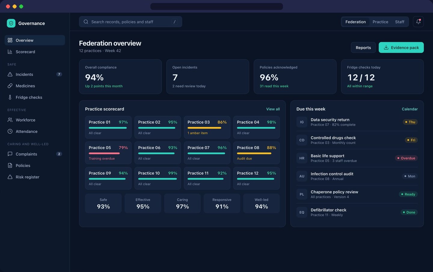Click the download icon on Evidence pack
The height and width of the screenshot is (272, 433).
point(386,48)
